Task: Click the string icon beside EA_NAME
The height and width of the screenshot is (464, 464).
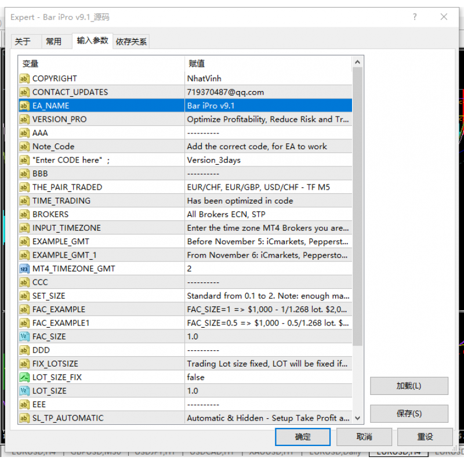Action: tap(24, 106)
